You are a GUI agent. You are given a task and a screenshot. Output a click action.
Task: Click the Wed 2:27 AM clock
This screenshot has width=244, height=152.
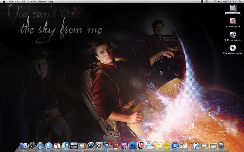coord(230,2)
